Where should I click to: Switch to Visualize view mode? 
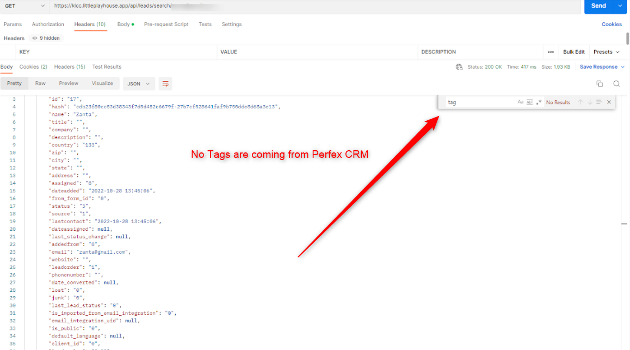click(102, 83)
